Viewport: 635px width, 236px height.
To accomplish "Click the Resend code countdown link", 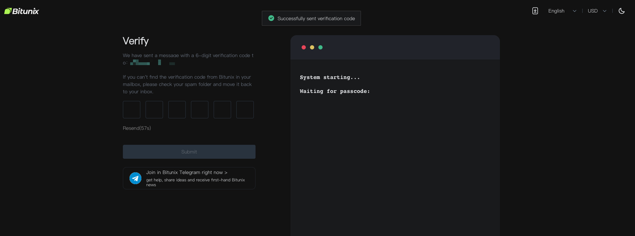I will pyautogui.click(x=137, y=128).
